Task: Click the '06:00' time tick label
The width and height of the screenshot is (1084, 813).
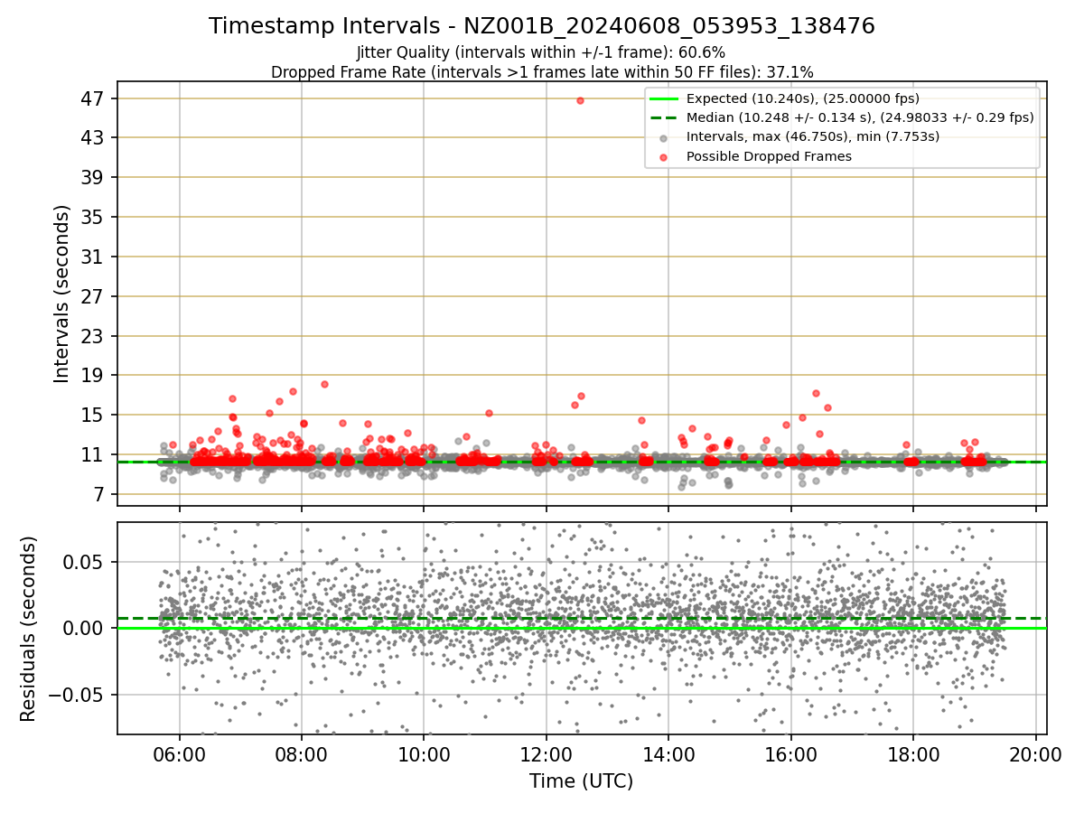Action: pyautogui.click(x=179, y=755)
